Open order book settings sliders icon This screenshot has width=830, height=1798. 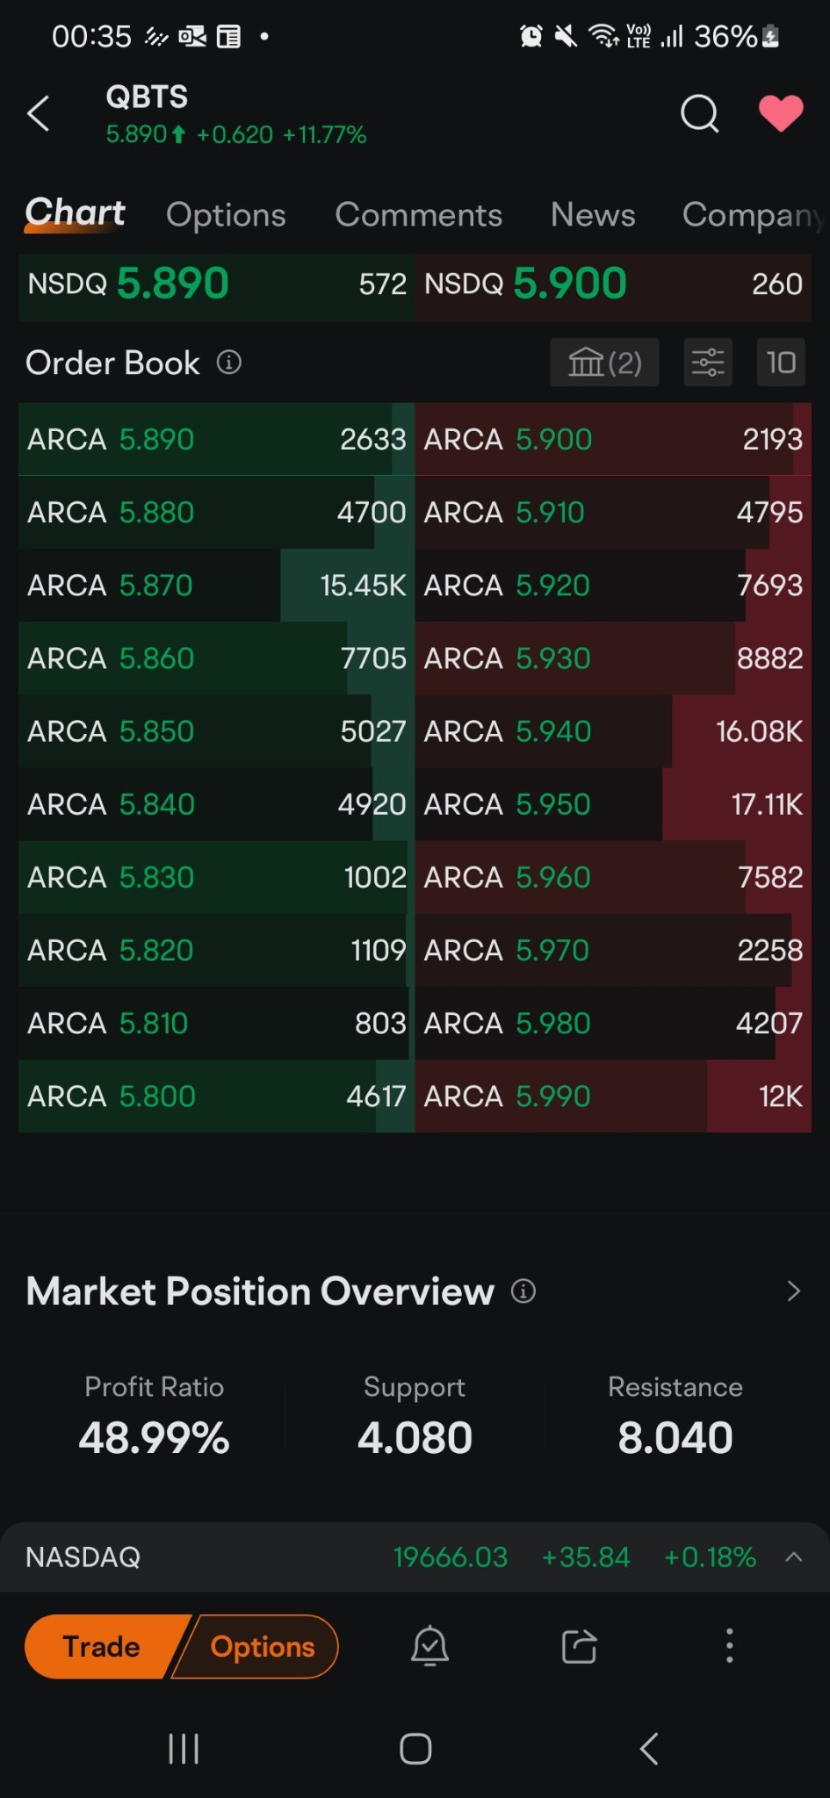(708, 363)
